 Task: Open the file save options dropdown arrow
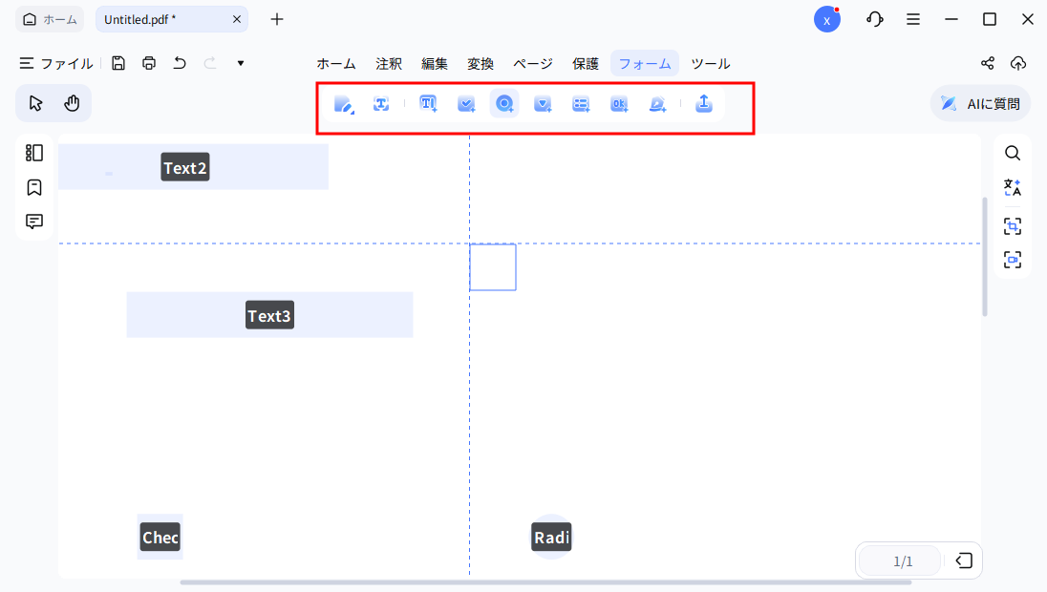(x=240, y=62)
